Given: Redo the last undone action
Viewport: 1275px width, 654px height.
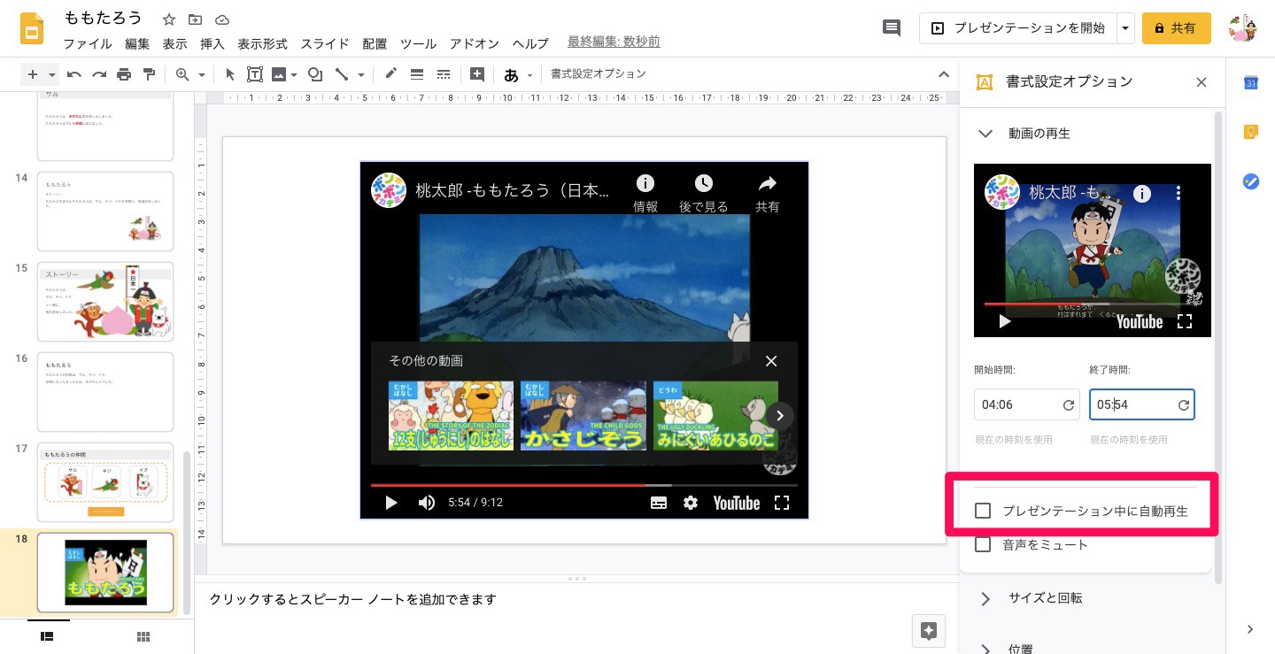Looking at the screenshot, I should click(99, 74).
